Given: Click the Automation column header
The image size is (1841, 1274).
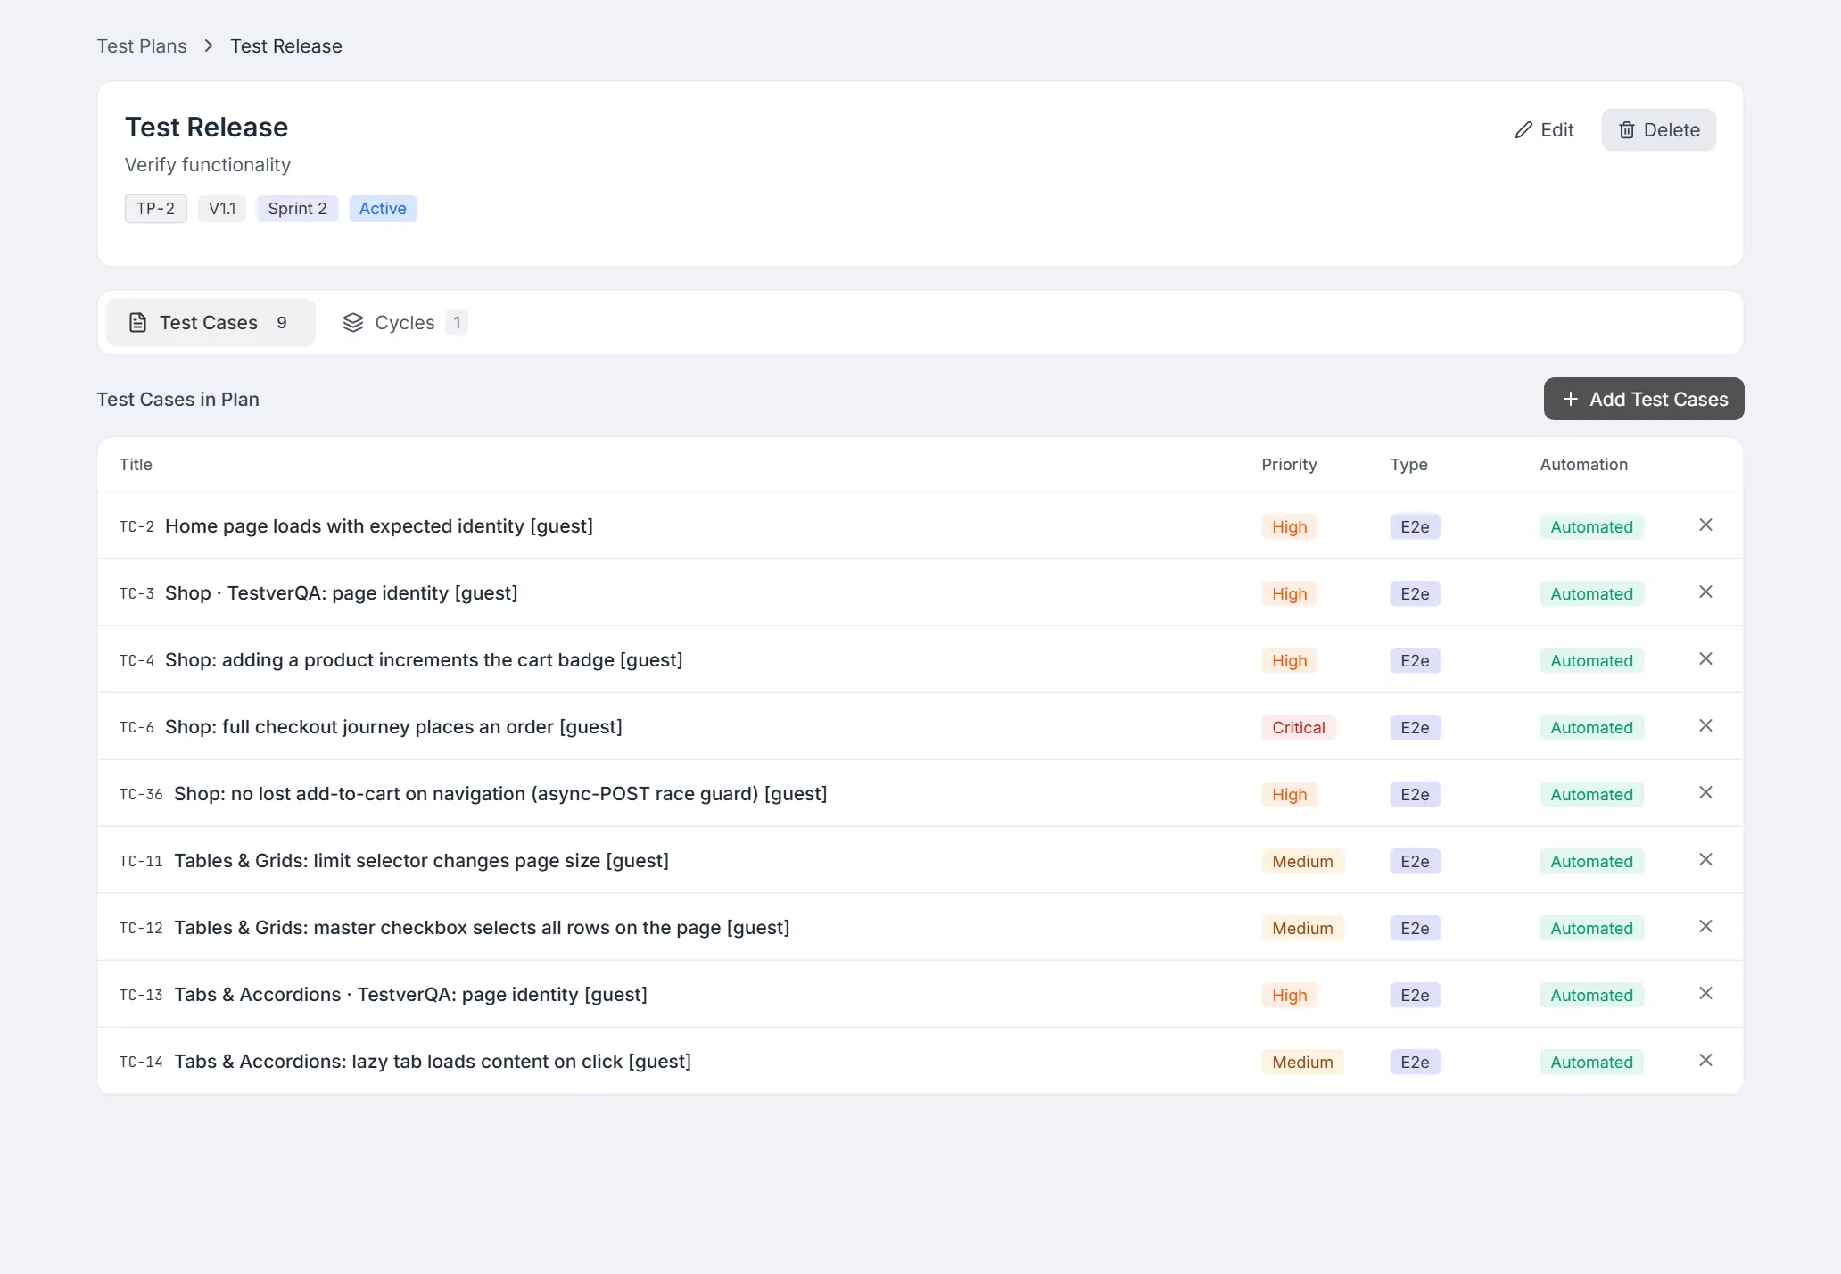Looking at the screenshot, I should [1583, 465].
